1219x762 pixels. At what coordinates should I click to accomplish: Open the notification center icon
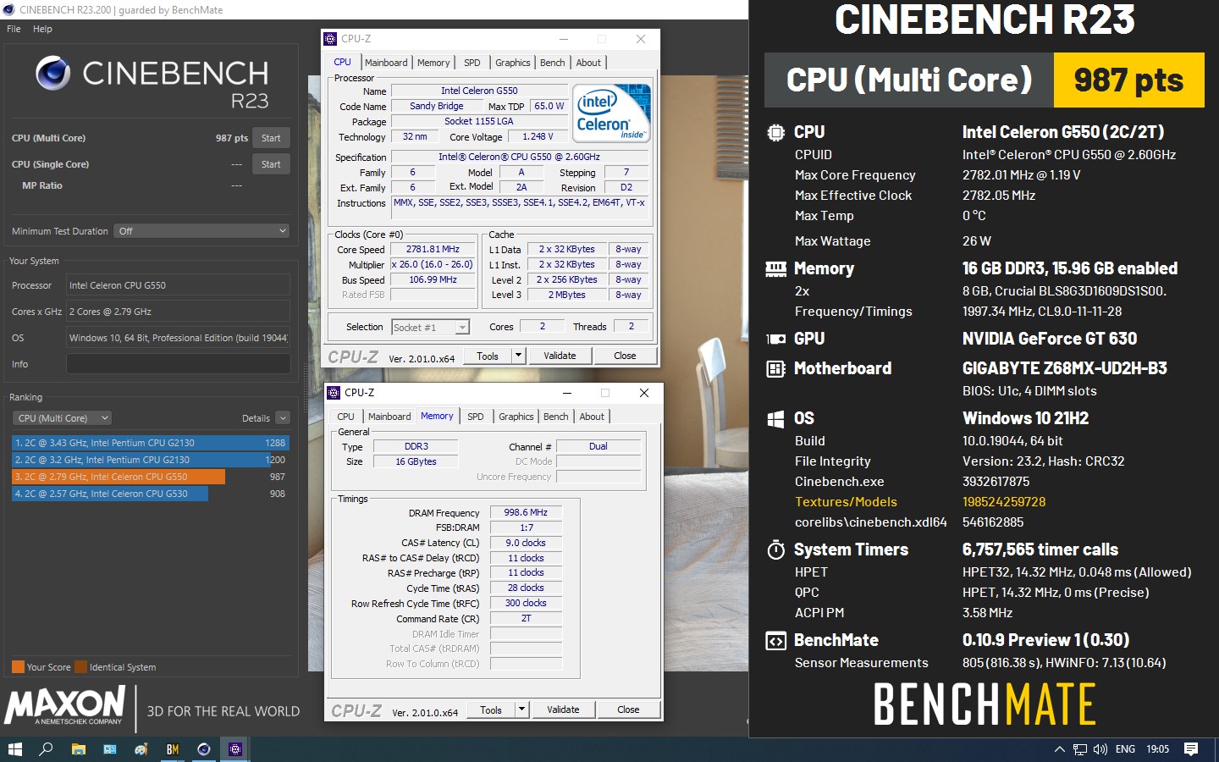(x=1191, y=749)
